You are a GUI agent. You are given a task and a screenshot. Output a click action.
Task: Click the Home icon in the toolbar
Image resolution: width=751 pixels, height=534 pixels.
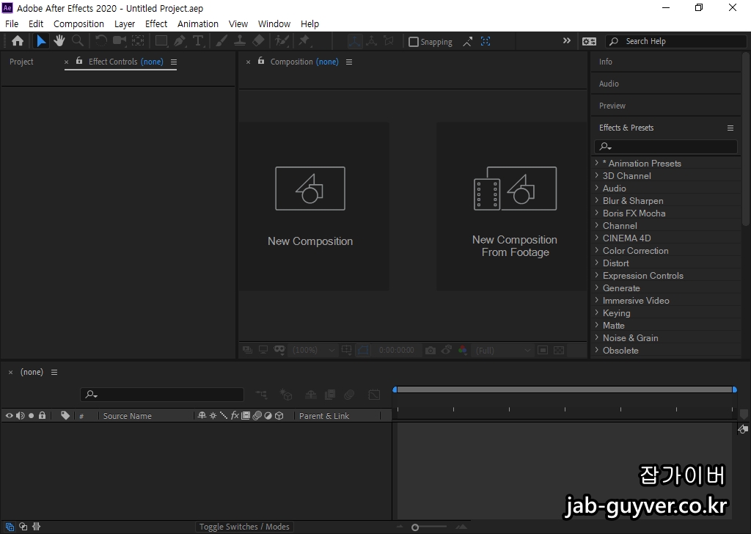(x=18, y=41)
